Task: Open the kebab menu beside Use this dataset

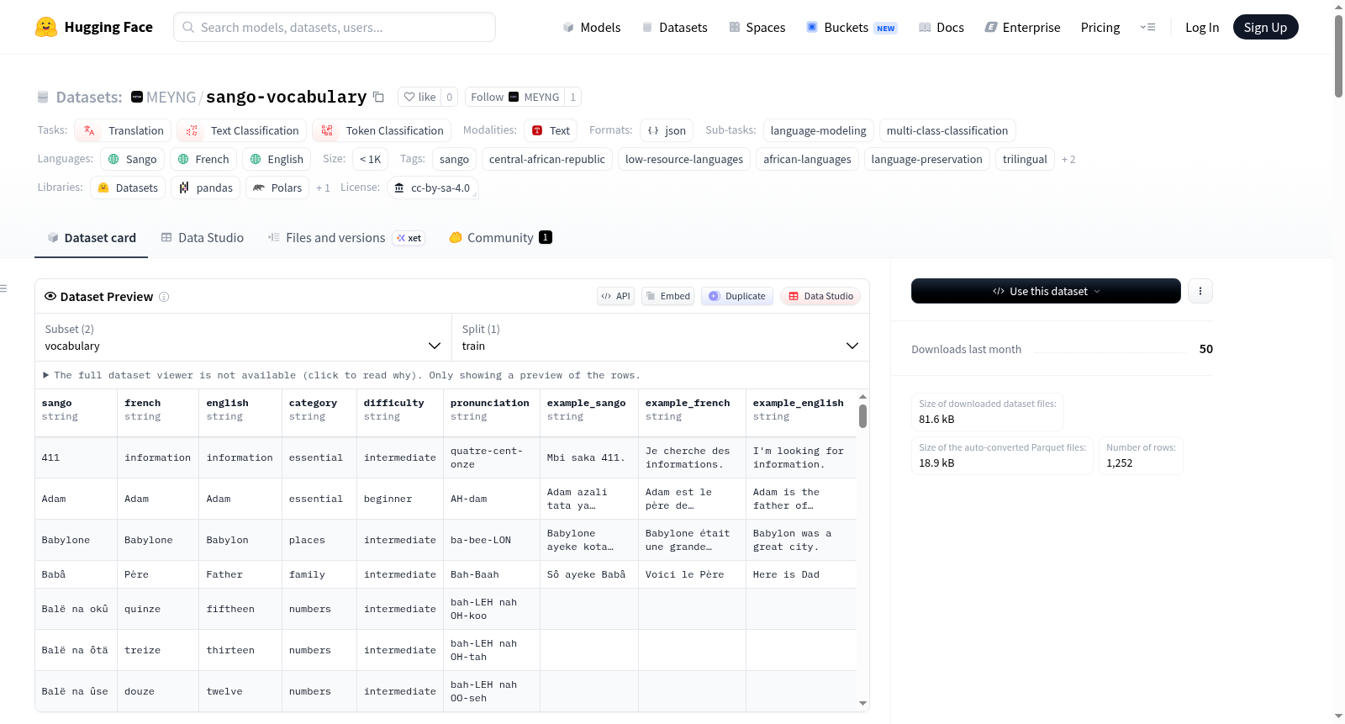Action: 1200,291
